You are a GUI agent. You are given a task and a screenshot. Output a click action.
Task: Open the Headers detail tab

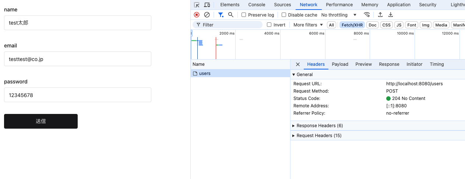pos(316,64)
